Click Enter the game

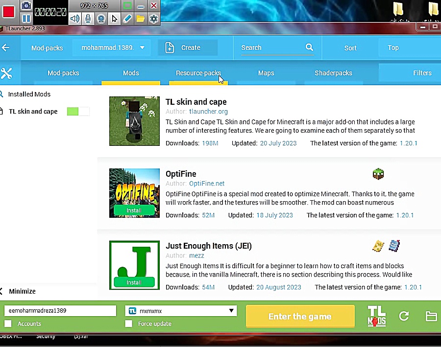(300, 317)
